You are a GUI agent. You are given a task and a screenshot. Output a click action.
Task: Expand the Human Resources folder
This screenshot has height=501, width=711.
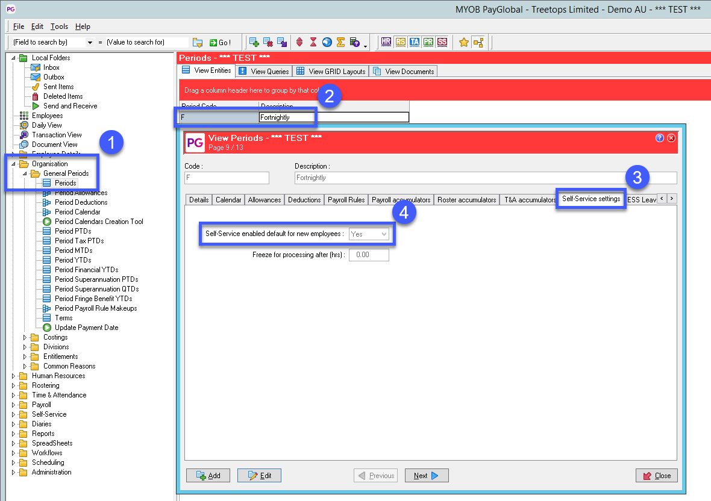[x=14, y=376]
